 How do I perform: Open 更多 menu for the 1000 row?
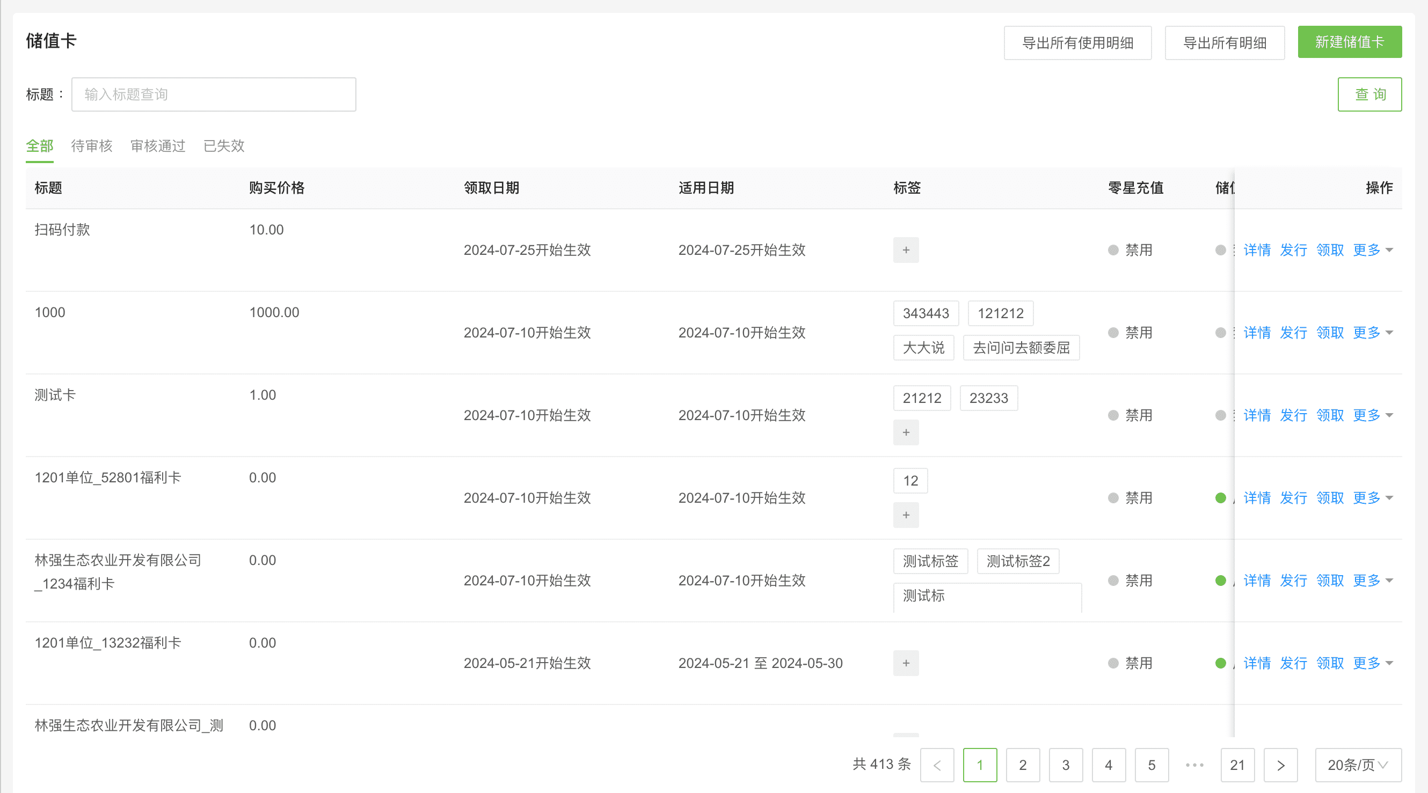(x=1372, y=333)
